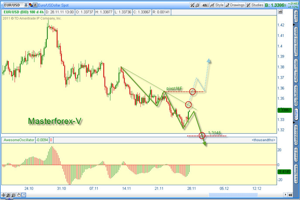The image size is (300, 200).
Task: Open the Studies menu
Action: pyautogui.click(x=255, y=5)
